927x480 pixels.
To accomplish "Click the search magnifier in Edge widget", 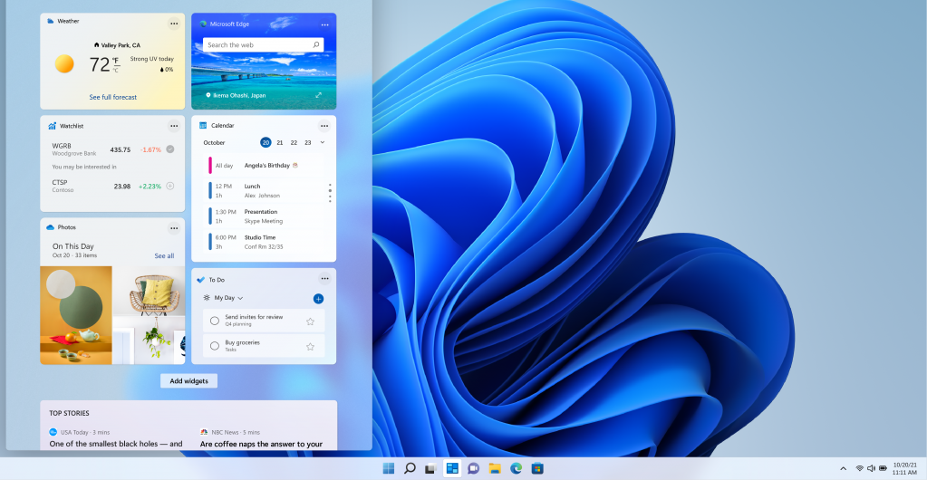I will tap(316, 45).
